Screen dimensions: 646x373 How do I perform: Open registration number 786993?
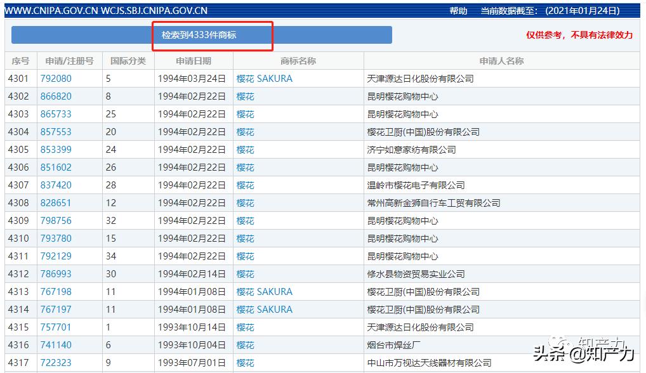(56, 274)
